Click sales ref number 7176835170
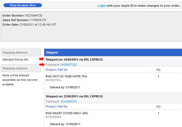Screen dimensions: 182x127 (38, 20)
